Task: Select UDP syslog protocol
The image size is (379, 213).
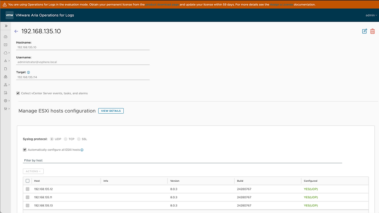Action: (52, 139)
